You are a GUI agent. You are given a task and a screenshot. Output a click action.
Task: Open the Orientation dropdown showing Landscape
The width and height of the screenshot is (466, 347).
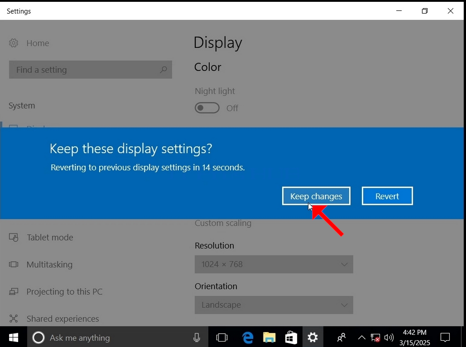click(274, 305)
